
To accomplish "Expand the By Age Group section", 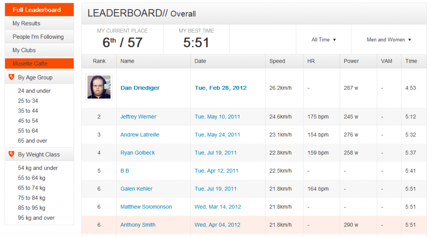I will (39, 77).
